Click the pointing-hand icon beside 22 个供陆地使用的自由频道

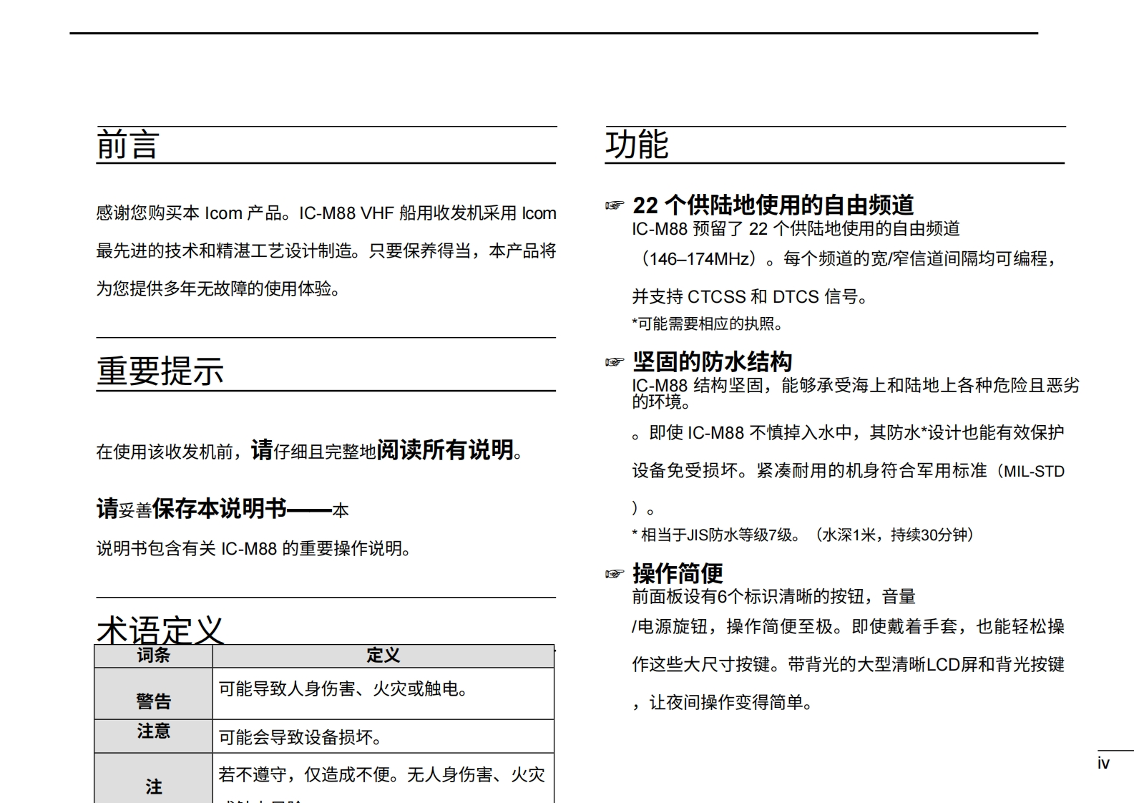(615, 206)
